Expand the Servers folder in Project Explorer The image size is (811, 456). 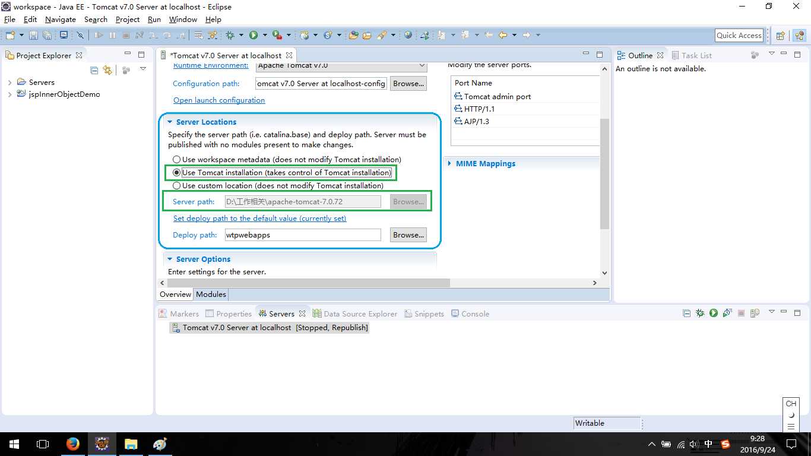coord(9,83)
